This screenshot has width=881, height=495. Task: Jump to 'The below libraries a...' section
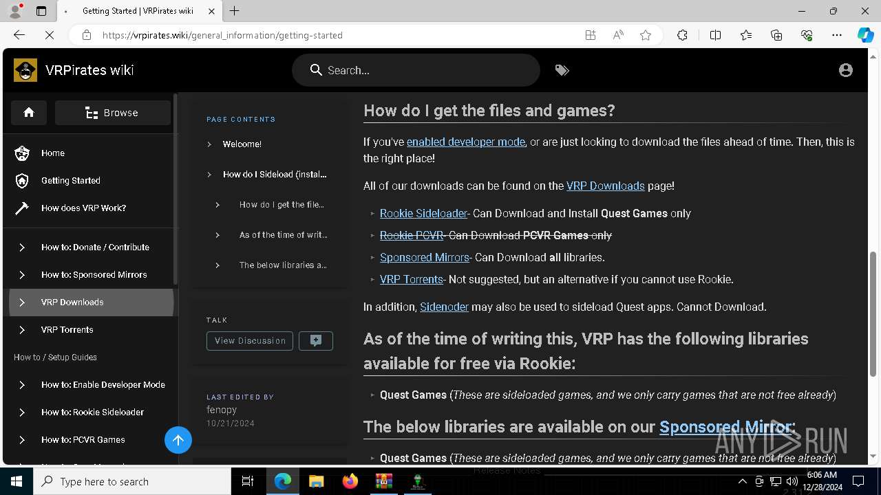click(283, 265)
